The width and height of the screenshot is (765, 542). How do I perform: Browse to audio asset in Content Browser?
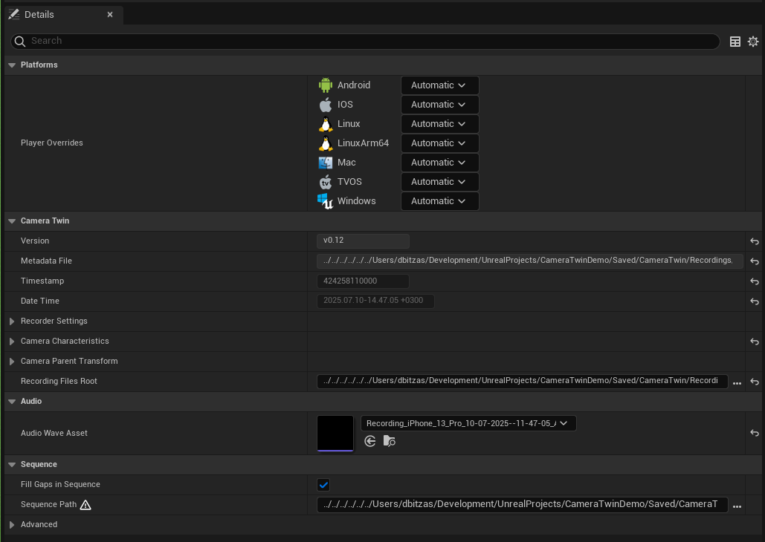pos(390,441)
